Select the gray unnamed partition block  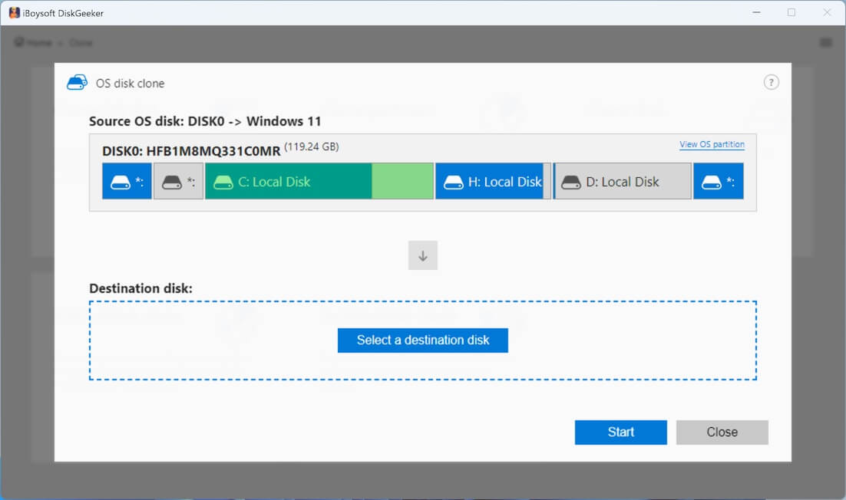coord(179,181)
